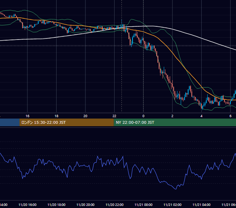Click the 11/21 00:00 oscillator time label
Image resolution: width=236 pixels, height=208 pixels.
coord(143,205)
